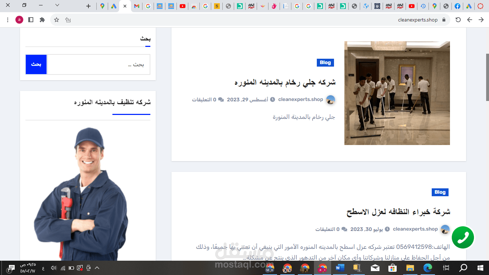489x275 pixels.
Task: Click the excerpt text جلي رخام بالمدينة المنورة
Action: tap(304, 117)
